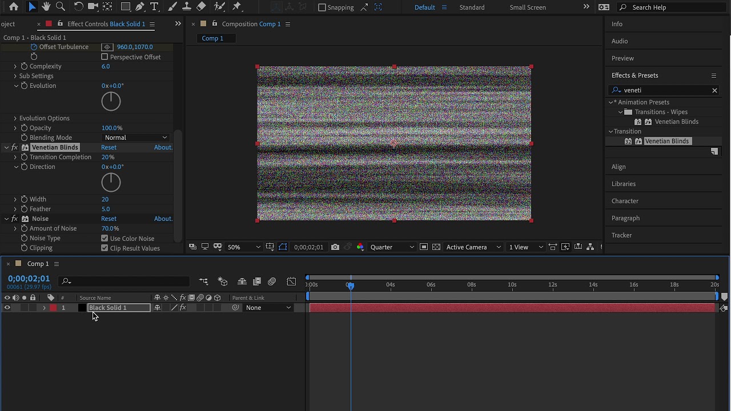Viewport: 731px width, 411px height.
Task: Open the 50% magnification dropdown
Action: pyautogui.click(x=244, y=247)
